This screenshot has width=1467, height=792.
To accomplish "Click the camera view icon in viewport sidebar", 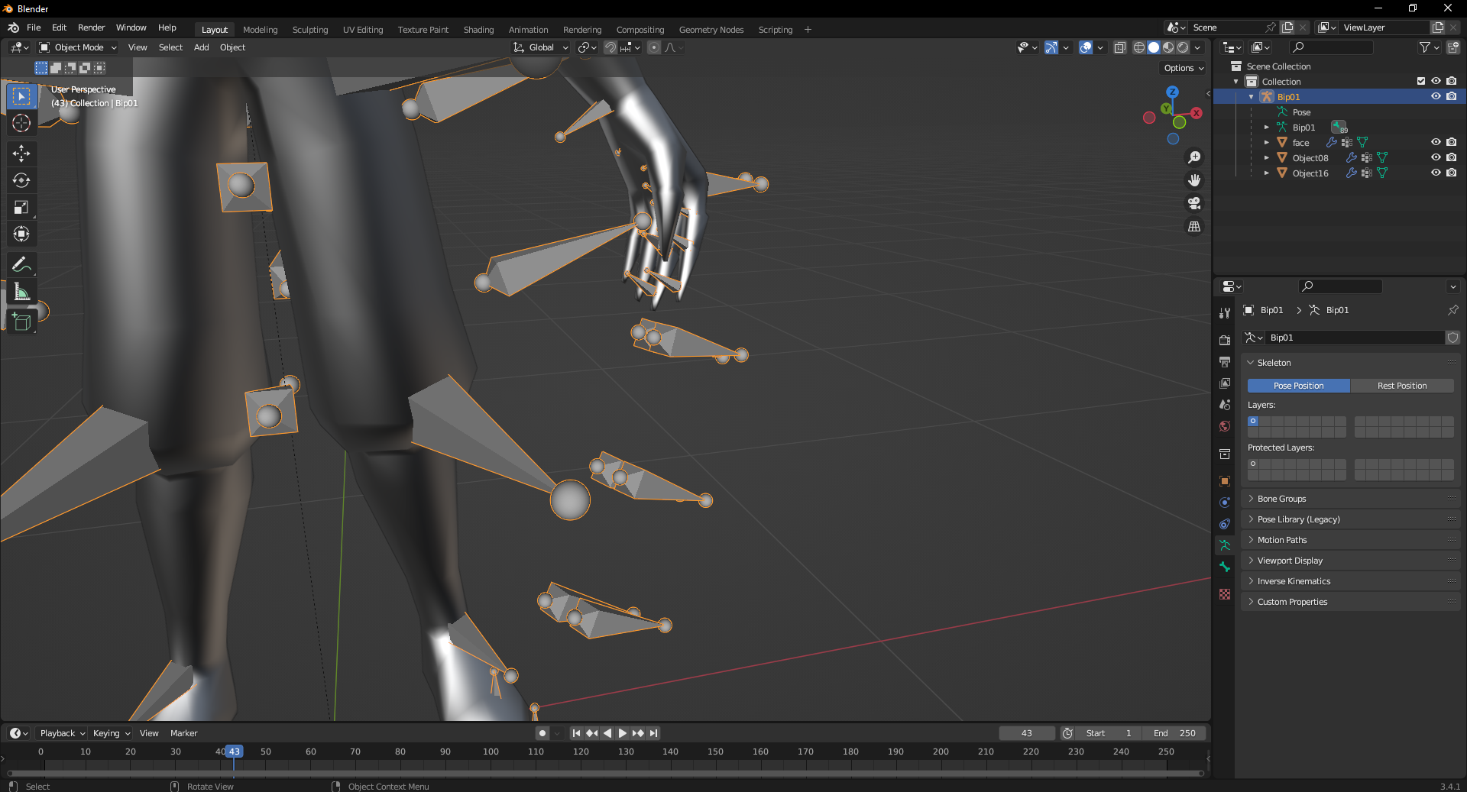I will coord(1194,204).
